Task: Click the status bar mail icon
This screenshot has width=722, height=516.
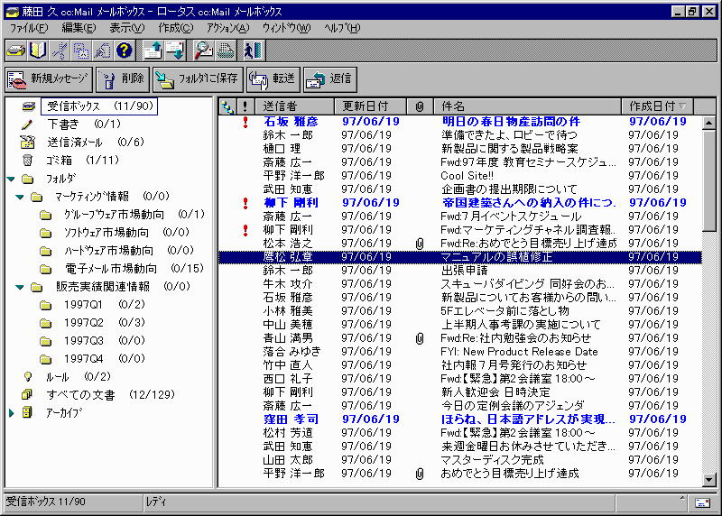Action: click(703, 502)
